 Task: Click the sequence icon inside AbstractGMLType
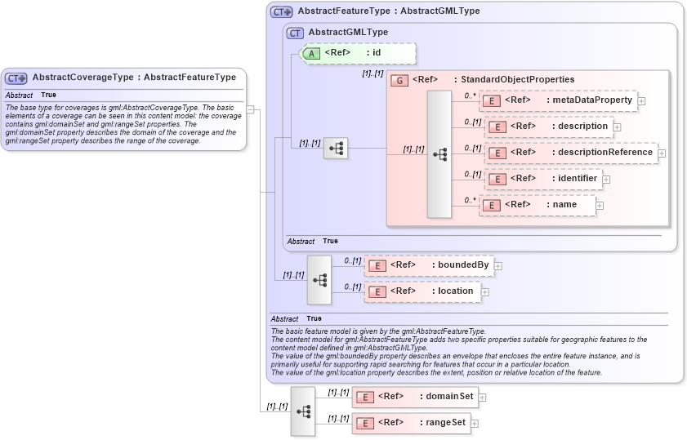point(336,149)
